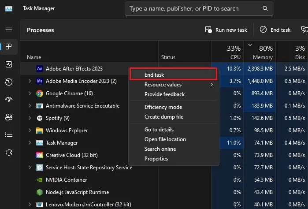Open the Processes page in sidebar
Image resolution: width=308 pixels, height=209 pixels.
(9, 47)
